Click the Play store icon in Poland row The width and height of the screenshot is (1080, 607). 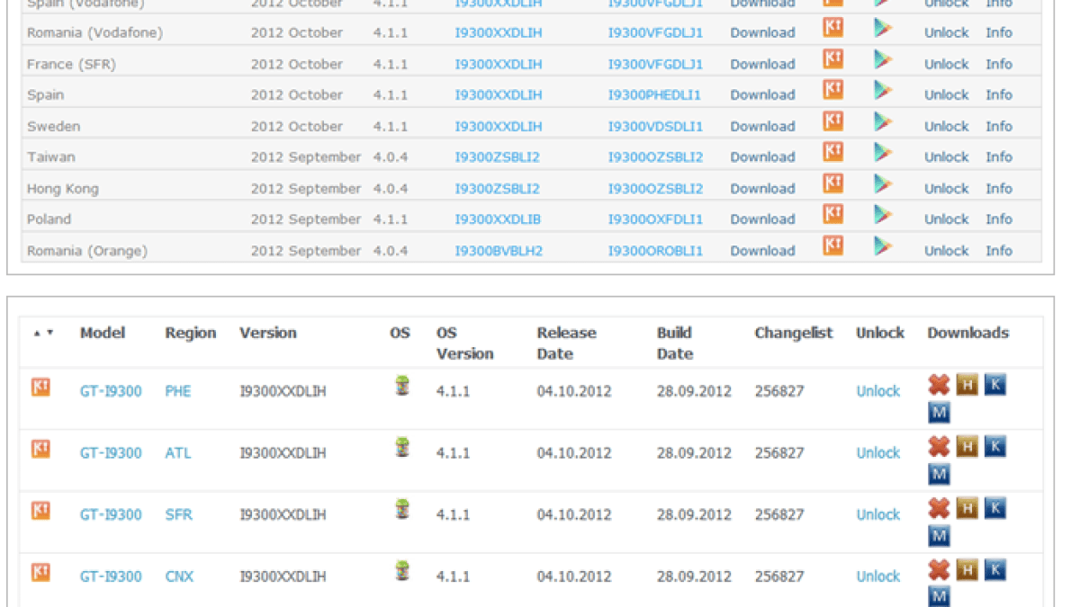coord(882,214)
